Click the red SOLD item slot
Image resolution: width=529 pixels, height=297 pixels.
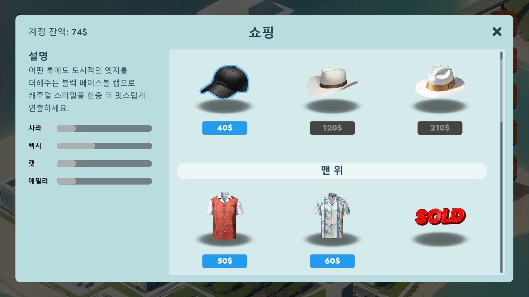point(440,217)
